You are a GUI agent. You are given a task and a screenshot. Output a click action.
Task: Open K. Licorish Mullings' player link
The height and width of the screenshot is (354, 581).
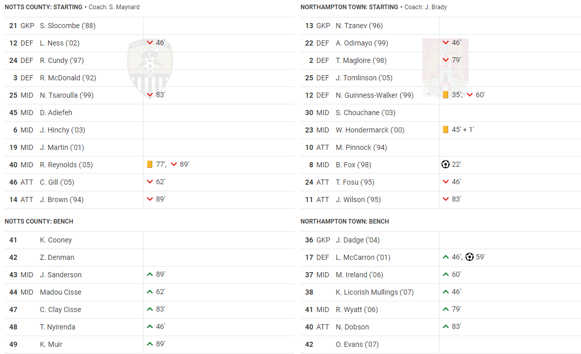pos(374,292)
